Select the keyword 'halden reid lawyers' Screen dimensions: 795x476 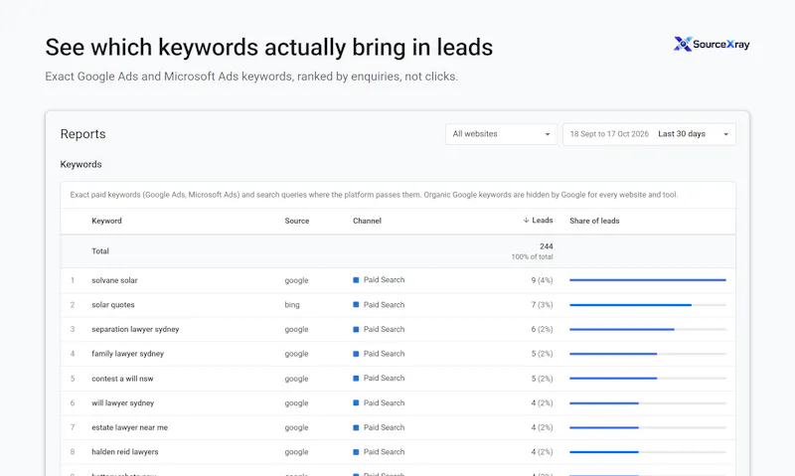click(x=125, y=452)
